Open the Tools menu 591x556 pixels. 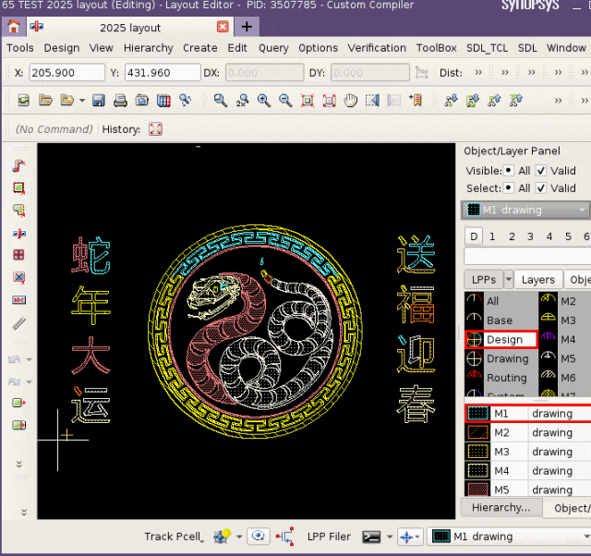[x=20, y=48]
